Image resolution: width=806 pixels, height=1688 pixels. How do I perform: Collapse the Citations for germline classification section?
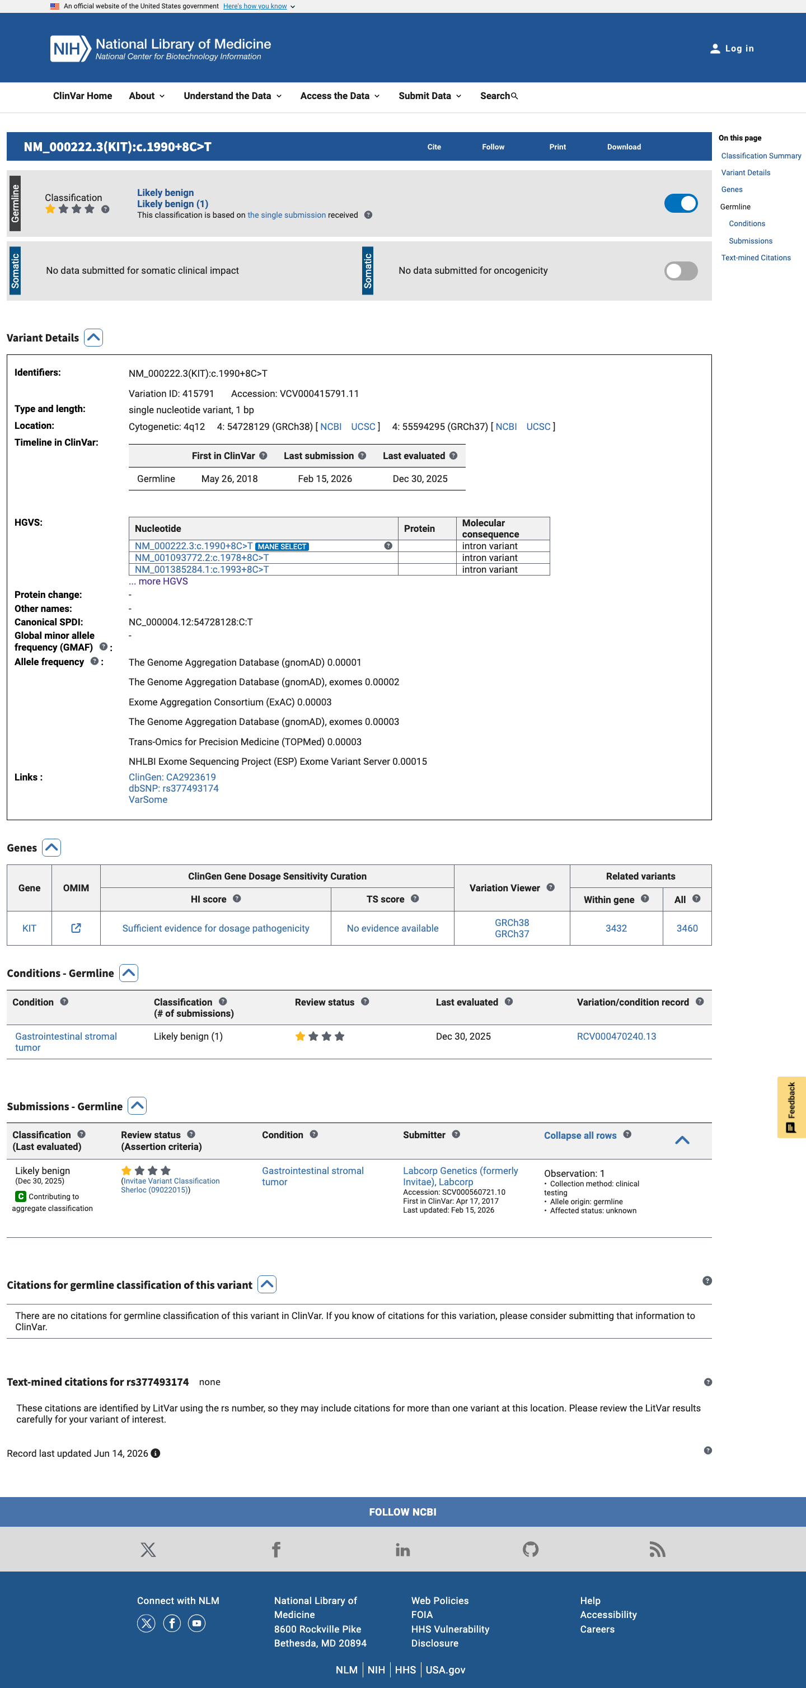pos(266,1284)
